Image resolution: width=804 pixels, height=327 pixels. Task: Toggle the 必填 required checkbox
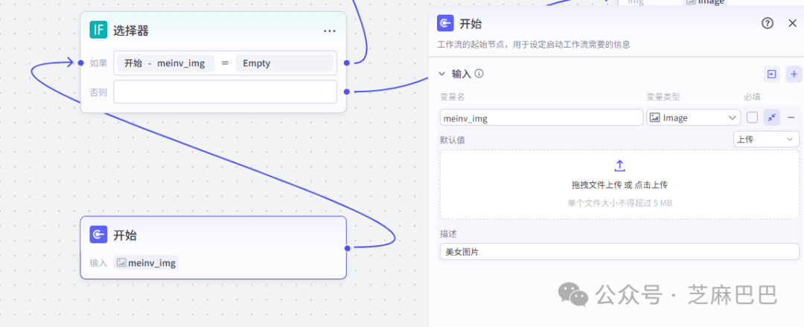[x=752, y=117]
